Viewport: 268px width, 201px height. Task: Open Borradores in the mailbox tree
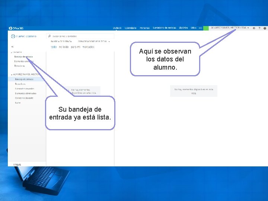tap(20, 84)
